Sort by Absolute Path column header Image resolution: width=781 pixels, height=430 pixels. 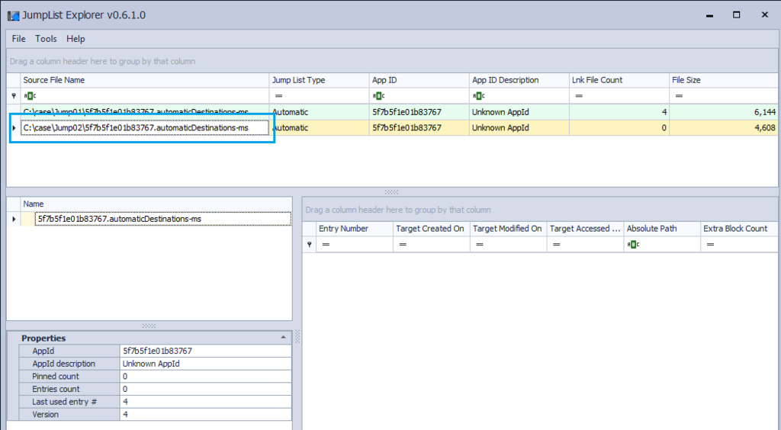pyautogui.click(x=662, y=229)
